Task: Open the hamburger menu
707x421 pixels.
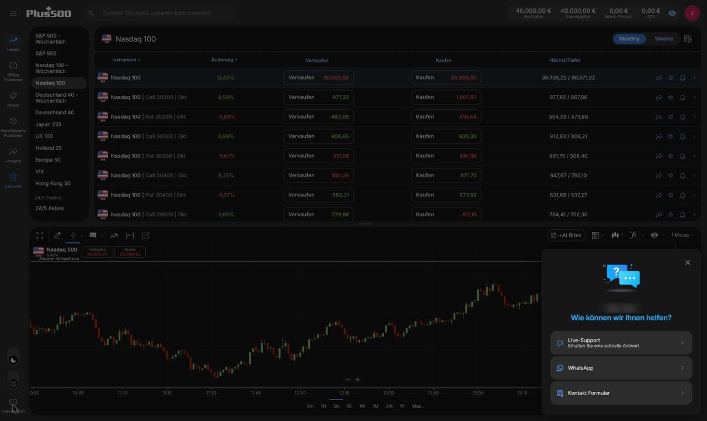Action: [13, 13]
